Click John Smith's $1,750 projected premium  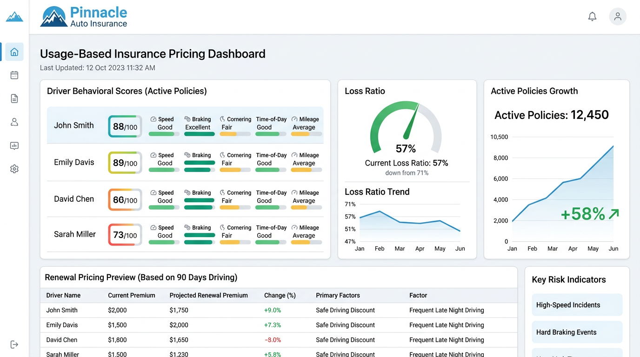[179, 310]
